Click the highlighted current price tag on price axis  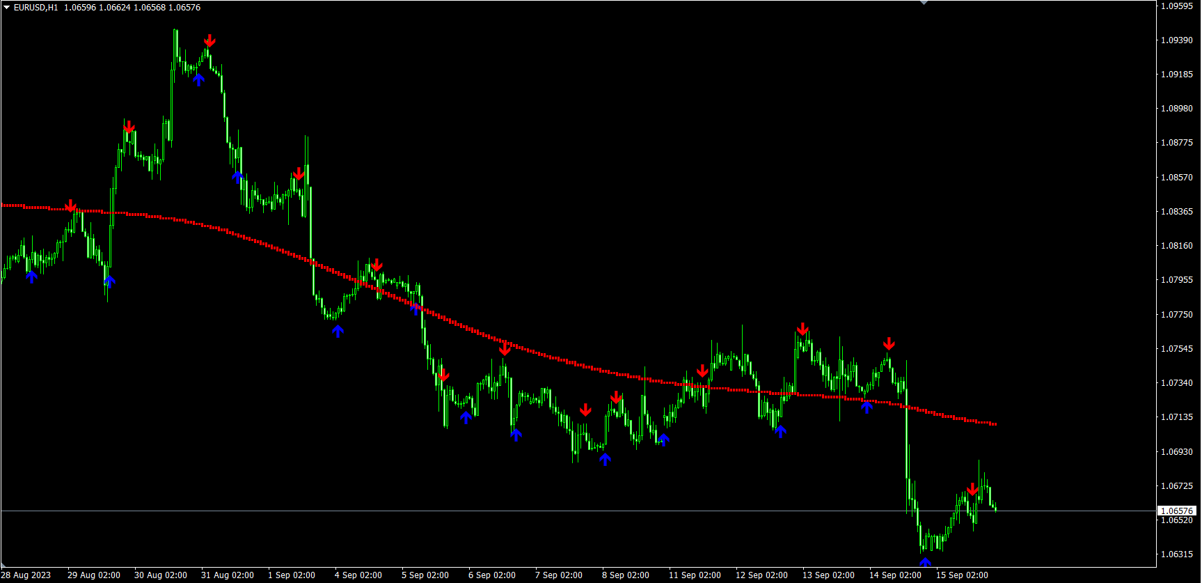pos(1177,511)
